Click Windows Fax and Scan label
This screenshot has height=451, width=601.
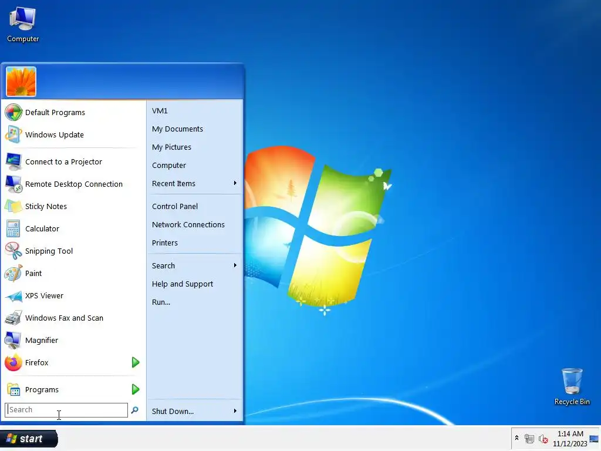[x=64, y=318]
